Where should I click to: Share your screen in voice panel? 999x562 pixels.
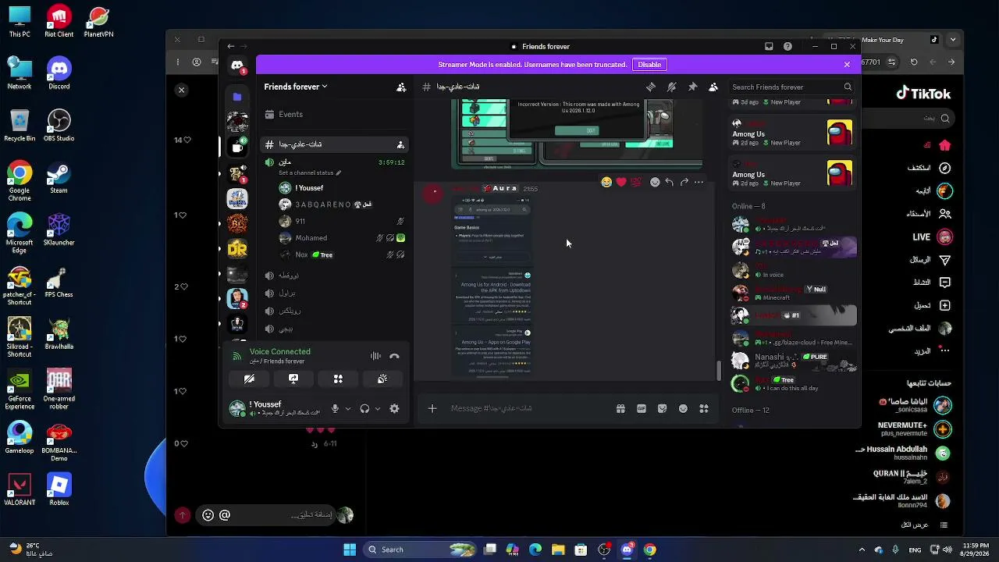pos(293,379)
